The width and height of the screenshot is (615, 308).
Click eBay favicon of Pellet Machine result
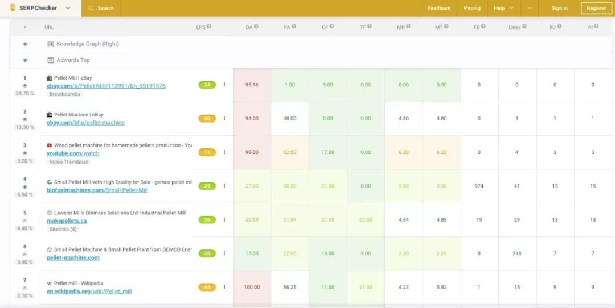coord(50,115)
